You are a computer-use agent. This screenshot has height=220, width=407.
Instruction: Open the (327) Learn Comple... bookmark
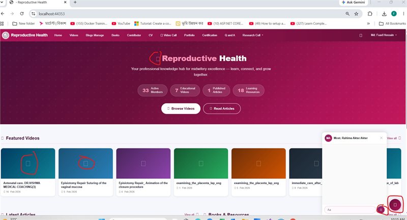pyautogui.click(x=308, y=23)
